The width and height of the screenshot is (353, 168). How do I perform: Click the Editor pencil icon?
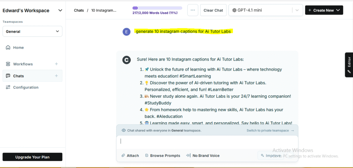[349, 72]
